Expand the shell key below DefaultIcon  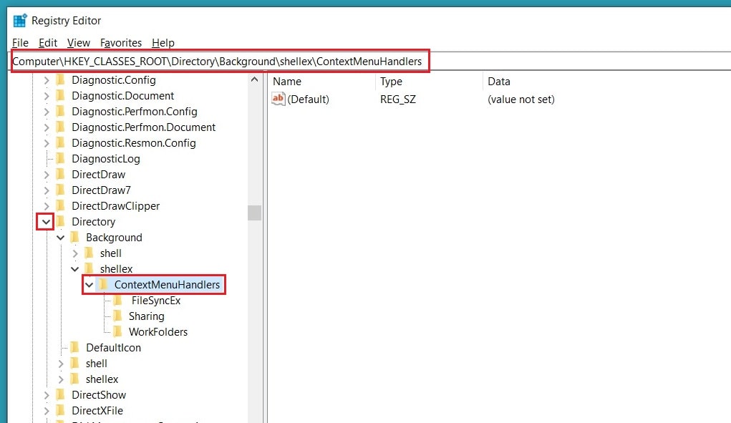(x=61, y=364)
